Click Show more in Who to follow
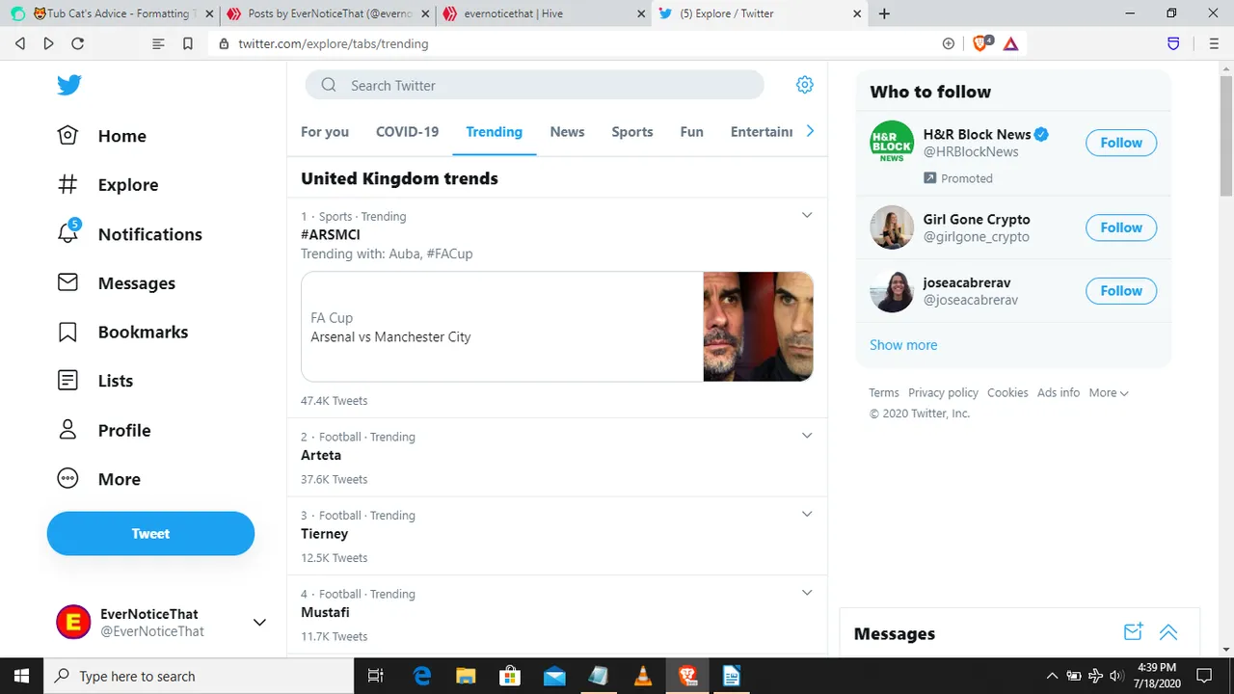 [903, 345]
